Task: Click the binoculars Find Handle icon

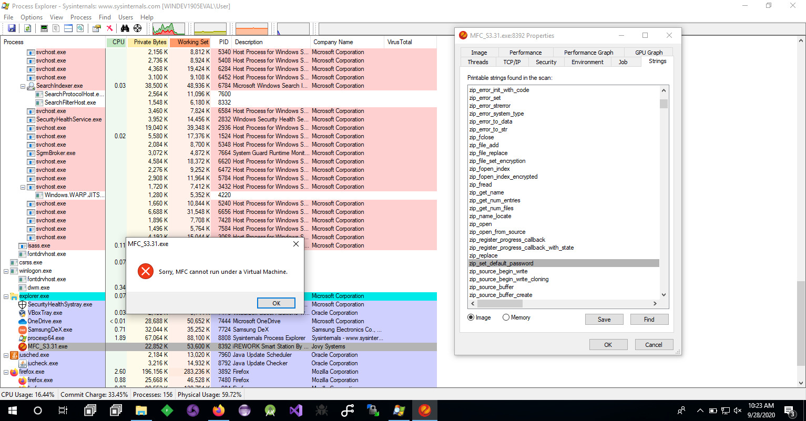Action: click(125, 28)
